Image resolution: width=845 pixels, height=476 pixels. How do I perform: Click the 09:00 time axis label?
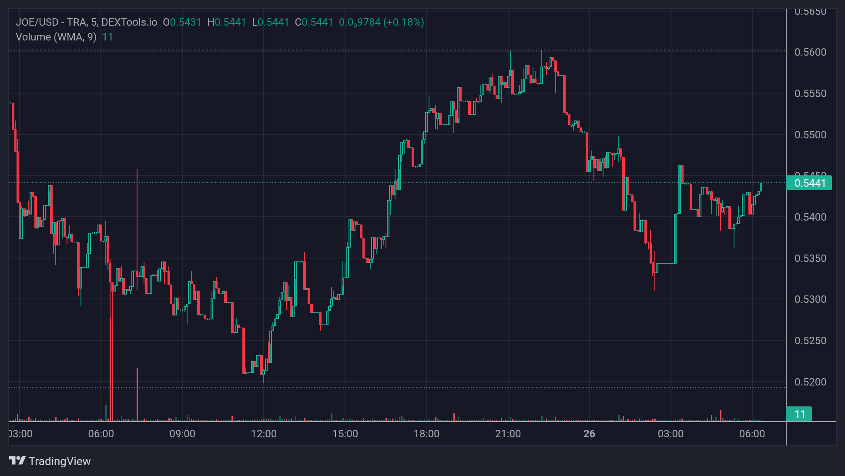coord(182,434)
